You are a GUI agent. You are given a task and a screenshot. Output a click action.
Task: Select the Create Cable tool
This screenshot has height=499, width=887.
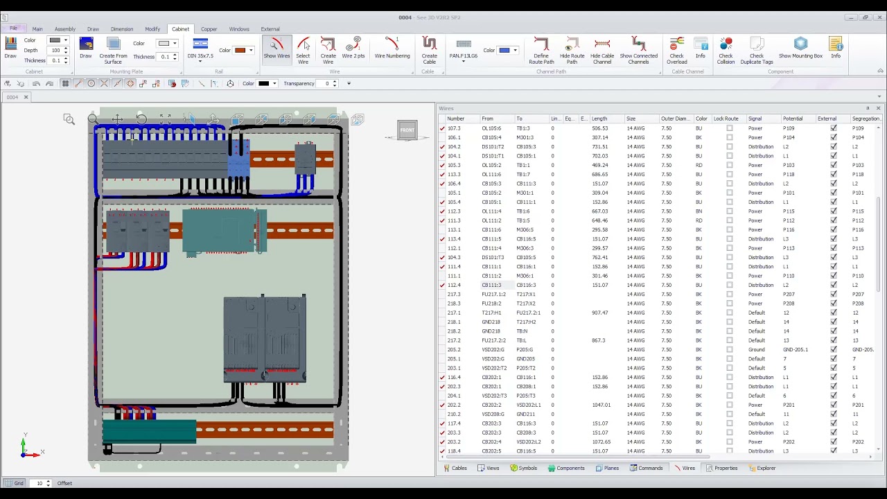pos(429,49)
